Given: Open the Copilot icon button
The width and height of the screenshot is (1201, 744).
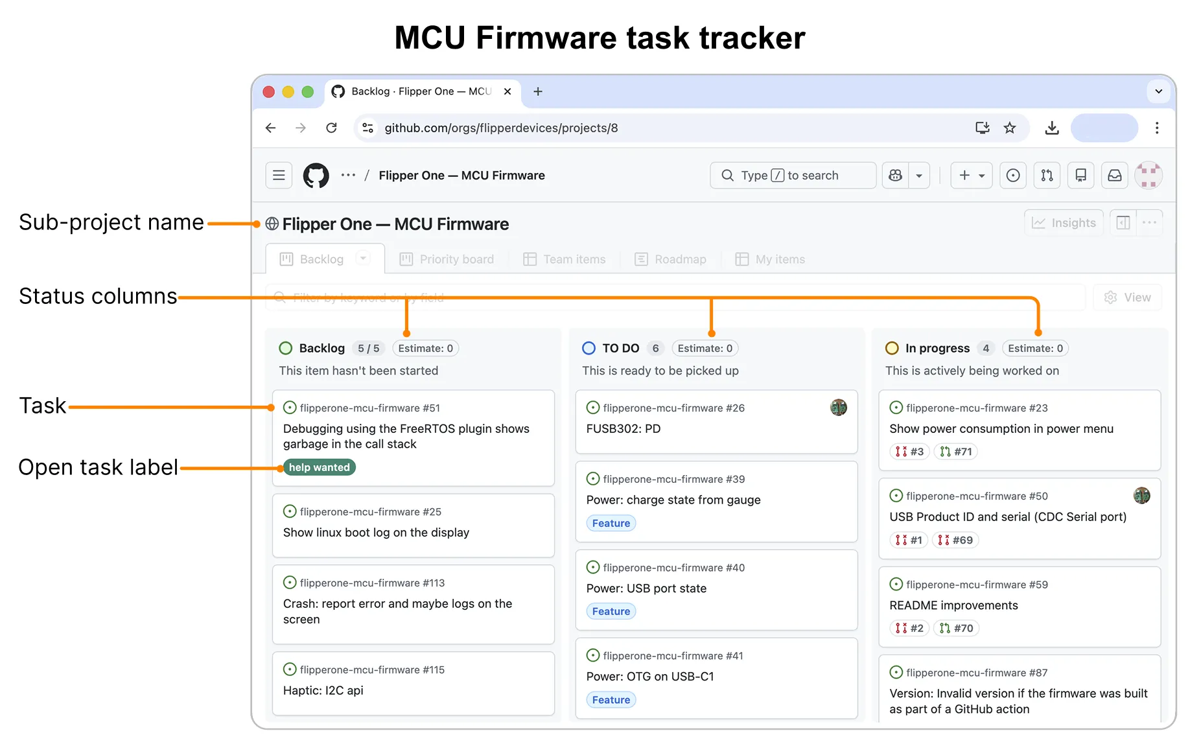Looking at the screenshot, I should [896, 176].
